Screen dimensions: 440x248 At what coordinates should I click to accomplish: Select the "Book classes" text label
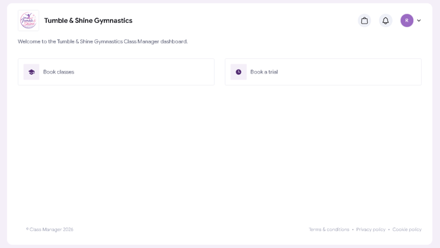click(x=58, y=72)
